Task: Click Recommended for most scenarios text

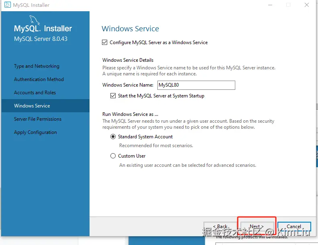Action: (x=156, y=146)
